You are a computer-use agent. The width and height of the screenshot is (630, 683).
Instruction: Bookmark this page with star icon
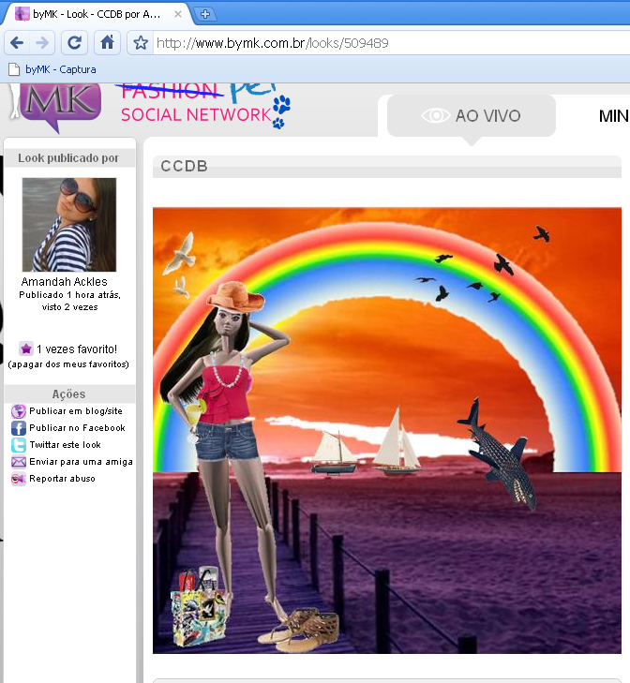tap(141, 43)
